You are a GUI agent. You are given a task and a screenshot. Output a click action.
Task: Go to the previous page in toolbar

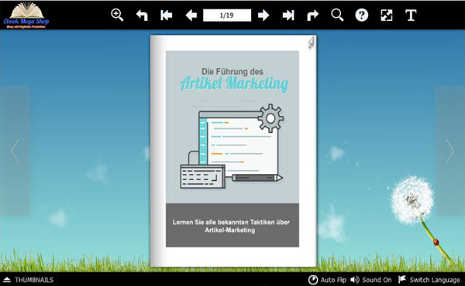point(191,15)
